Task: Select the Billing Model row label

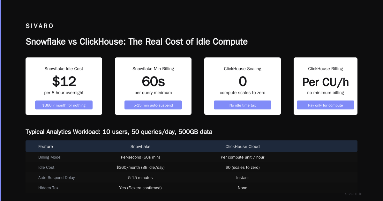Action: (50, 157)
